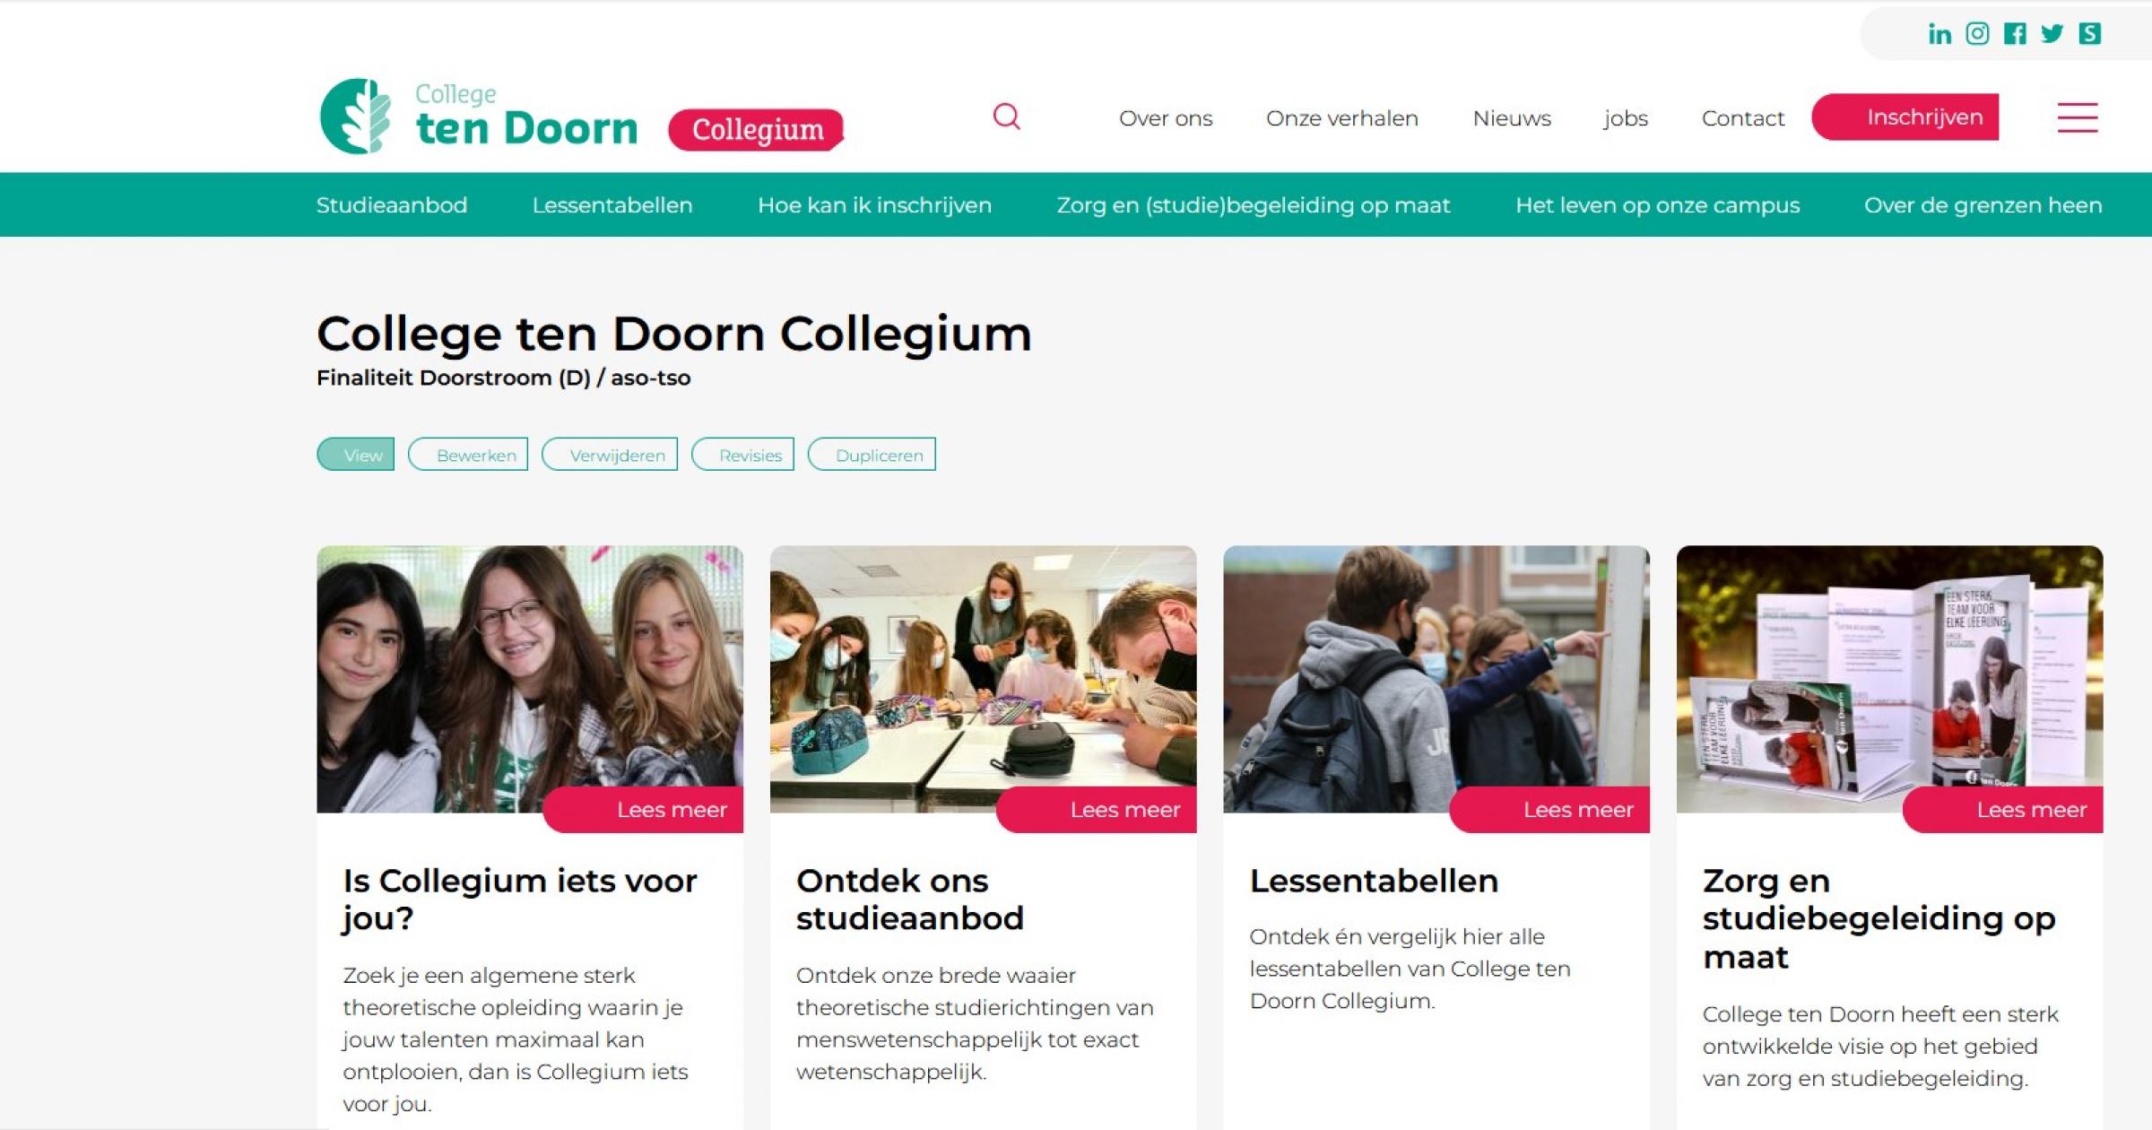The width and height of the screenshot is (2152, 1130).
Task: Open the Facebook social icon
Action: click(2015, 34)
